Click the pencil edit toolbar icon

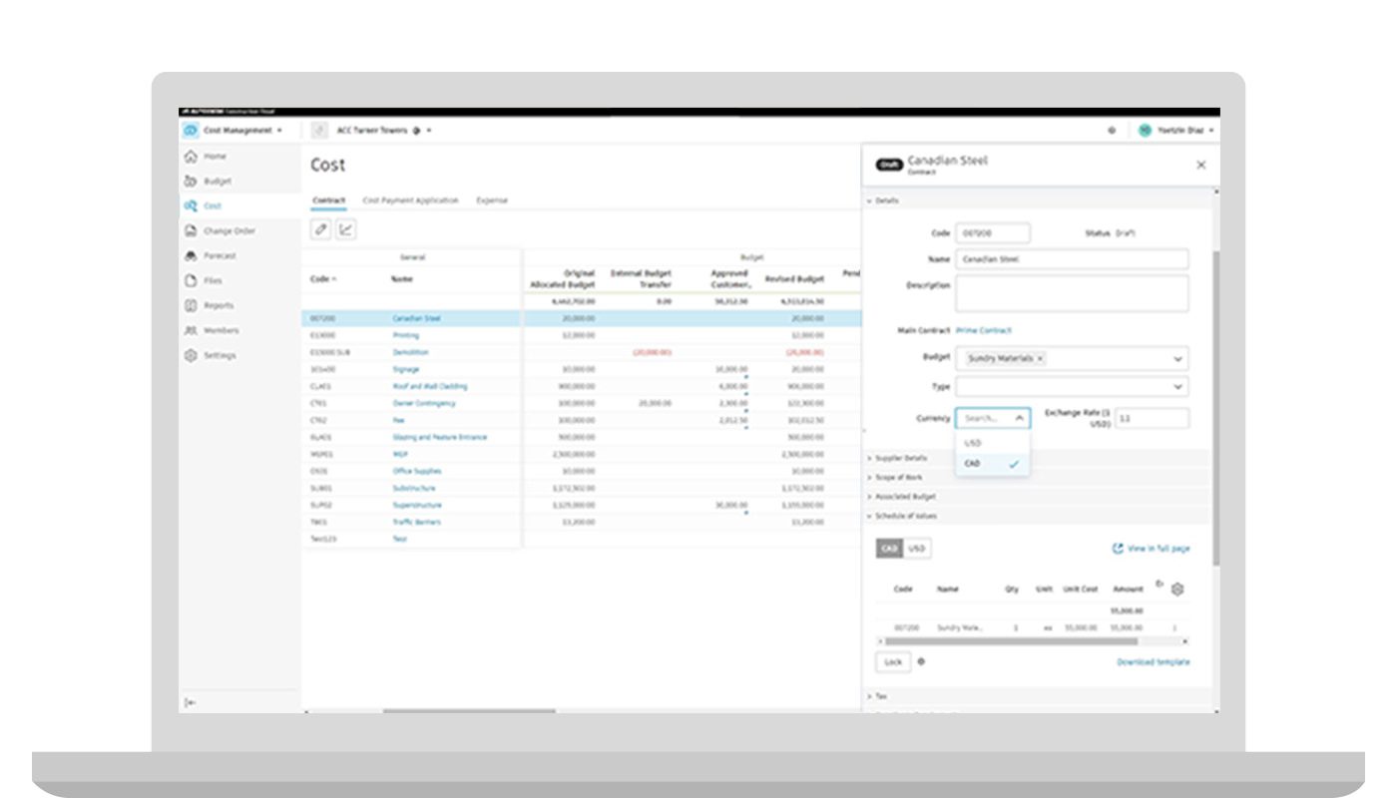click(x=320, y=229)
